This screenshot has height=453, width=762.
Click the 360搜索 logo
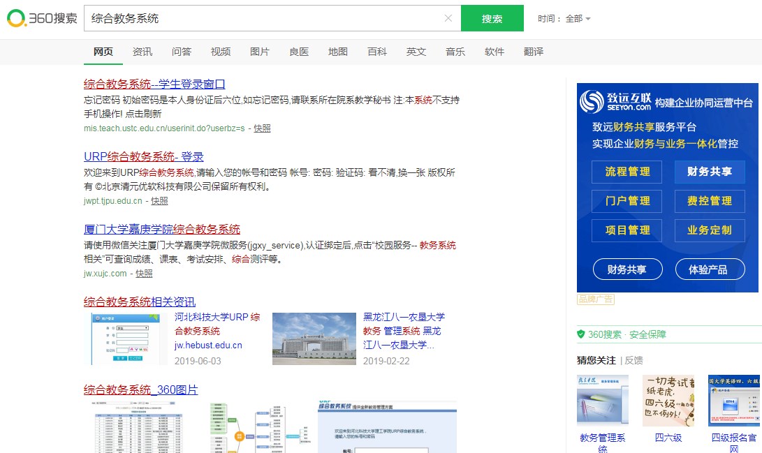coord(42,18)
